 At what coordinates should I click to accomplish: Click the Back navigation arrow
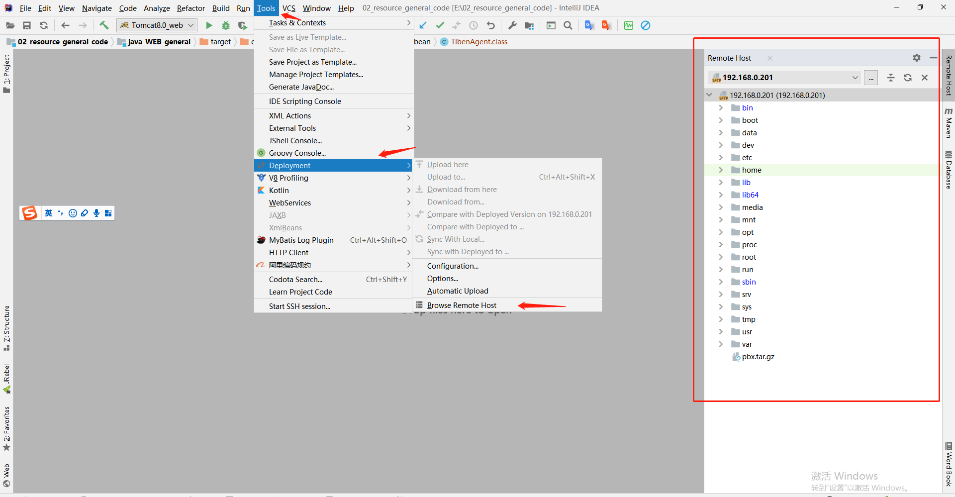(65, 25)
